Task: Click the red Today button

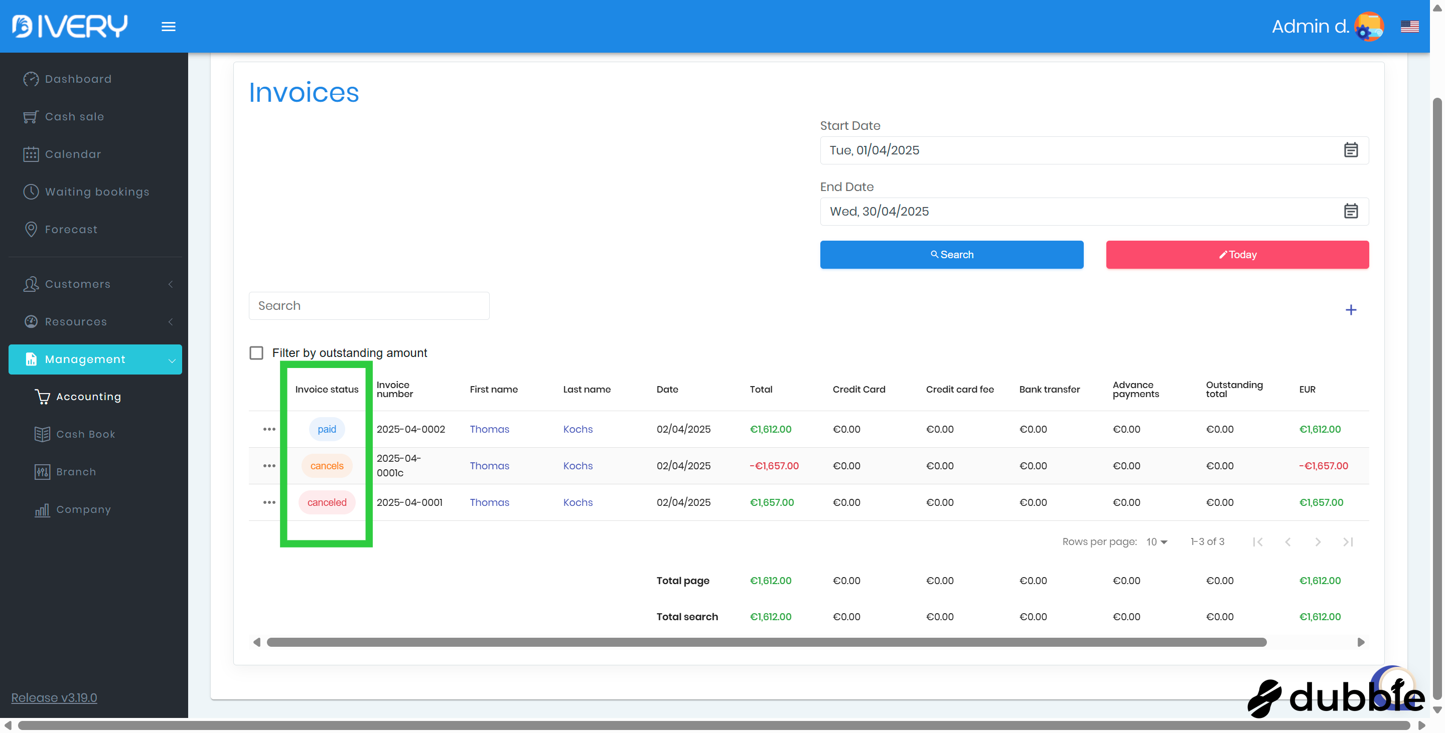Action: (x=1237, y=255)
